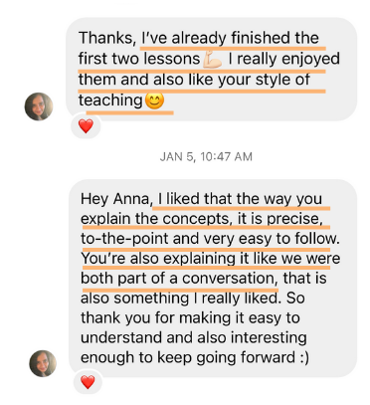Click the name "Anna" in the second message
The height and width of the screenshot is (405, 370).
(x=132, y=199)
